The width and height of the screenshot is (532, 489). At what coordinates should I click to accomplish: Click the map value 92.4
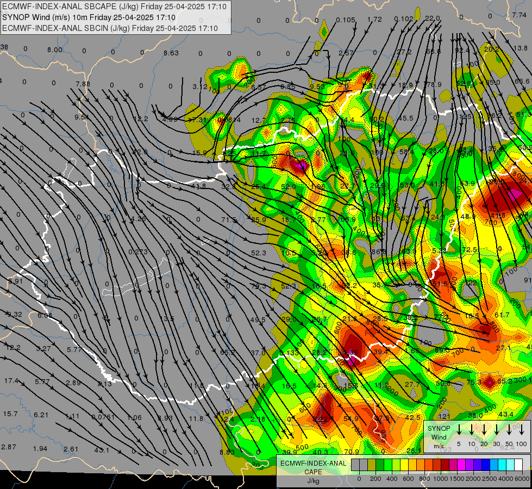point(462,50)
